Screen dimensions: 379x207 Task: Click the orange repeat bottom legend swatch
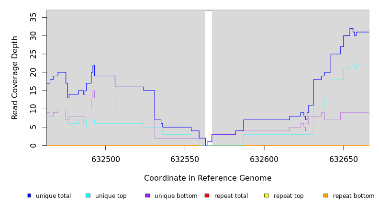click(x=326, y=195)
